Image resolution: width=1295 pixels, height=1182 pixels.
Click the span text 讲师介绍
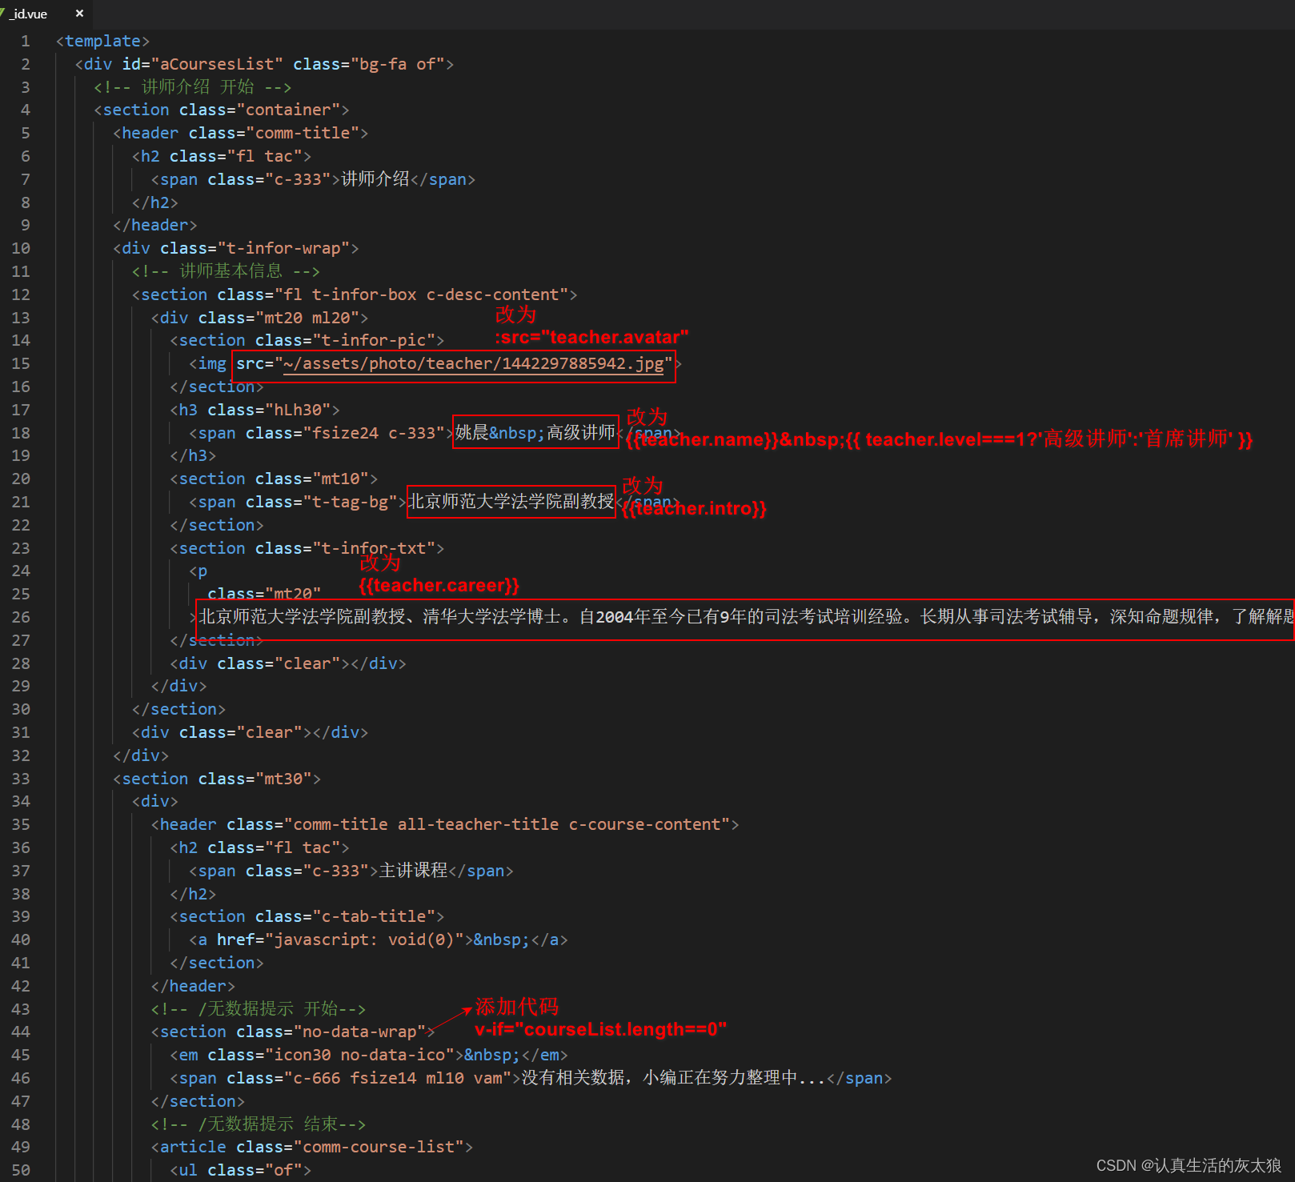375,179
